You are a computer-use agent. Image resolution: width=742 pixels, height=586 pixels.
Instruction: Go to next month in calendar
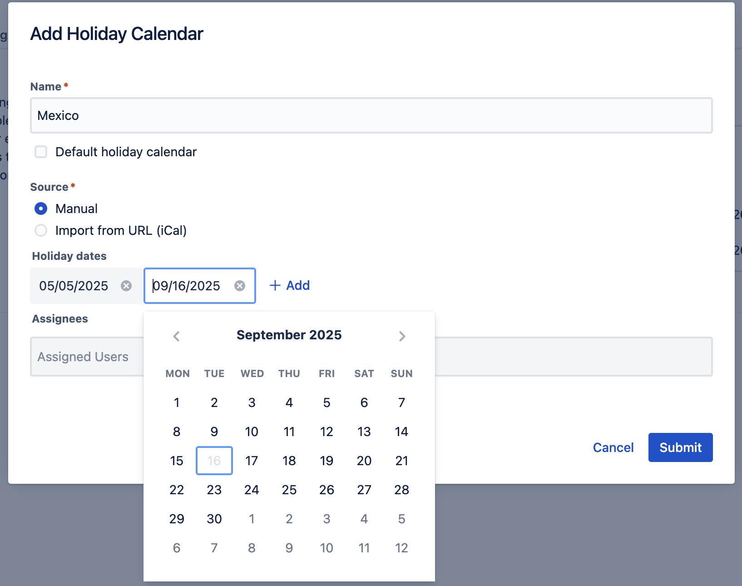(402, 336)
